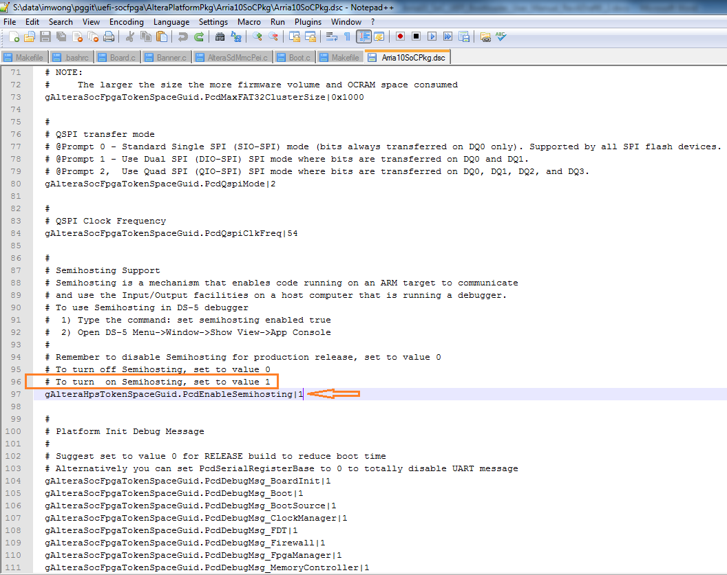Screen dimensions: 727x575
Task: Click the Undo arrow icon
Action: tap(183, 36)
